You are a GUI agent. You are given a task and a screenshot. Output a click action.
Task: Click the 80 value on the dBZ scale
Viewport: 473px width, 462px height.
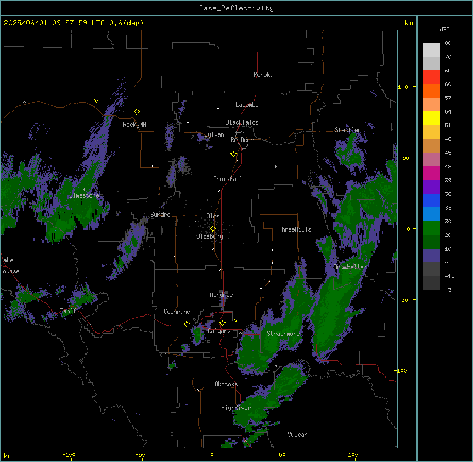[448, 43]
